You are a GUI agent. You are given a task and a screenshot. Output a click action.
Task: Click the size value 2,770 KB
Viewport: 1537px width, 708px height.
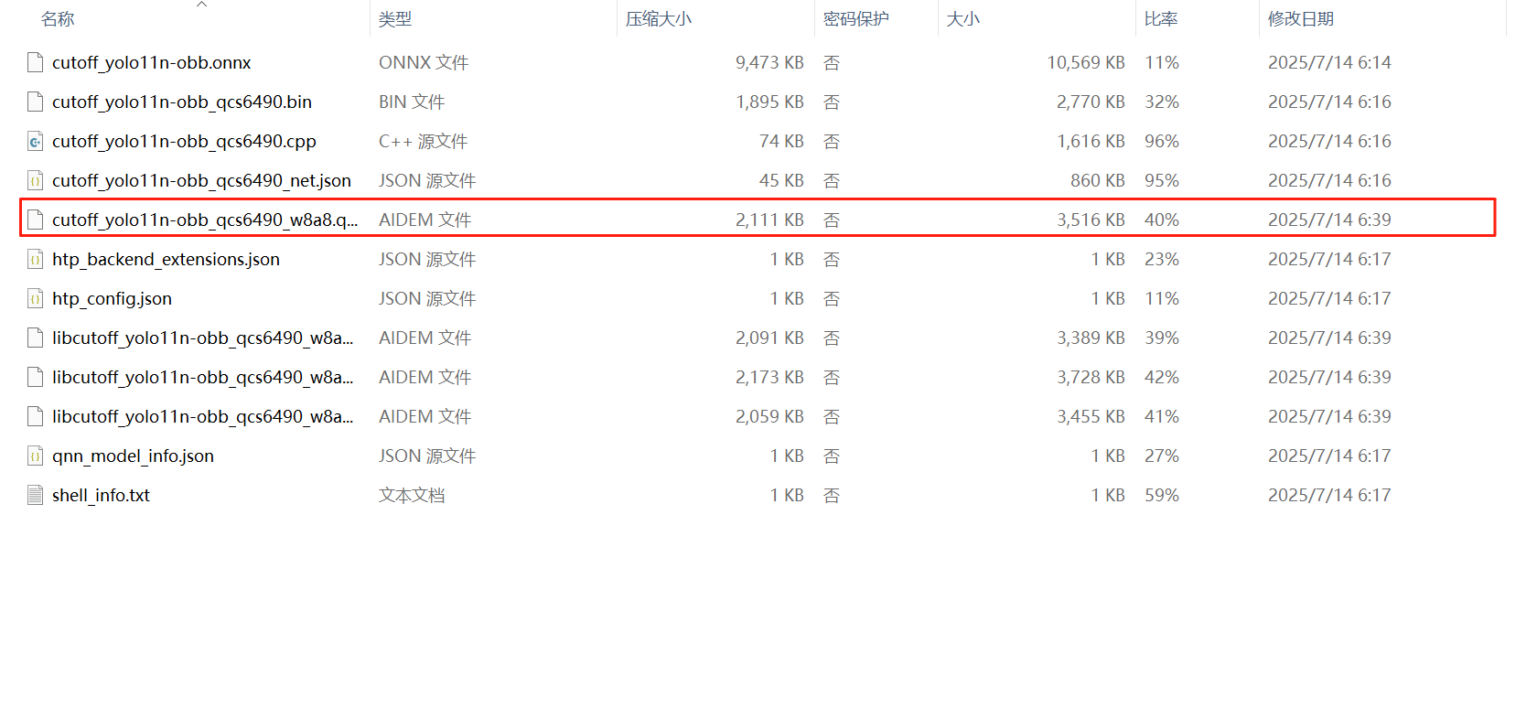[x=1091, y=102]
